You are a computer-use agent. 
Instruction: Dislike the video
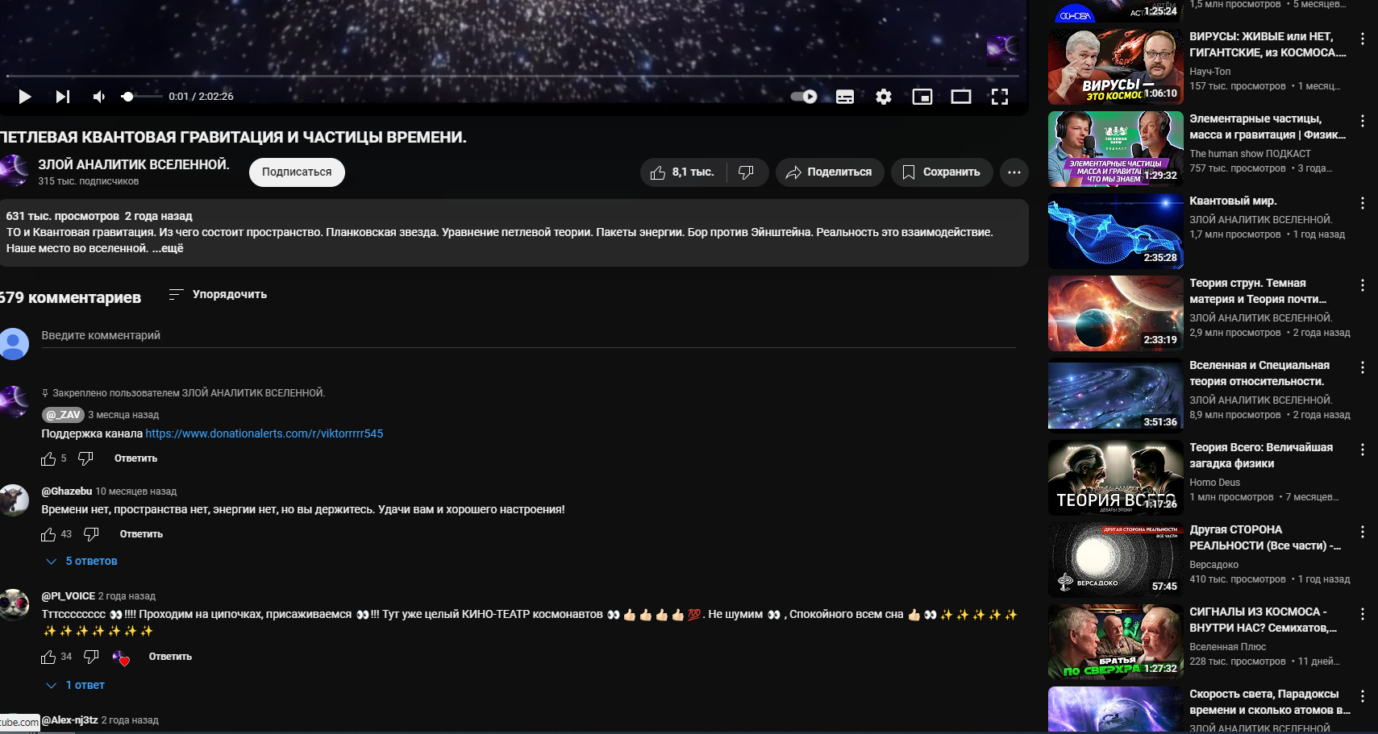coord(747,172)
